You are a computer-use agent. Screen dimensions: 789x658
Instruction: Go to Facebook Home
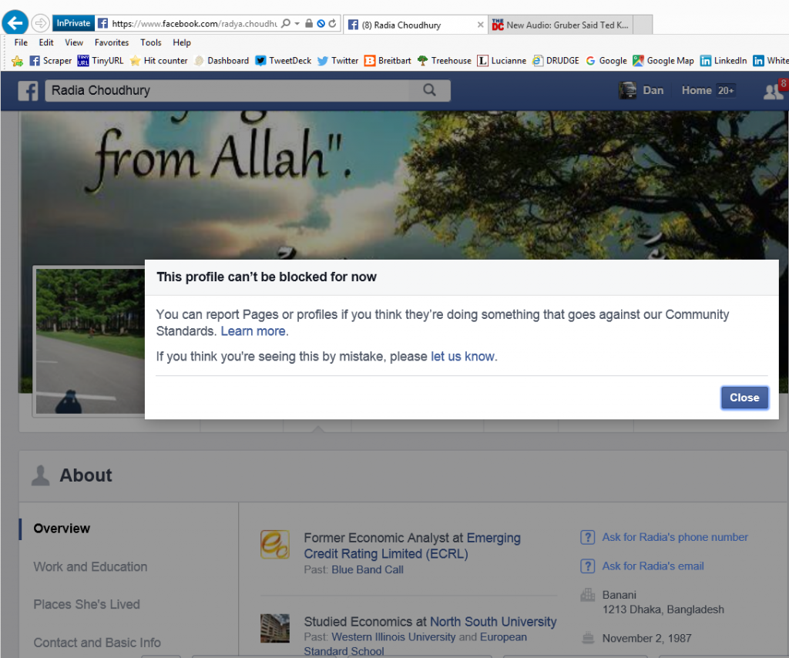click(x=697, y=91)
